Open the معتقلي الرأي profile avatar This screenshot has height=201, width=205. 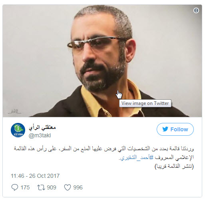click(18, 130)
